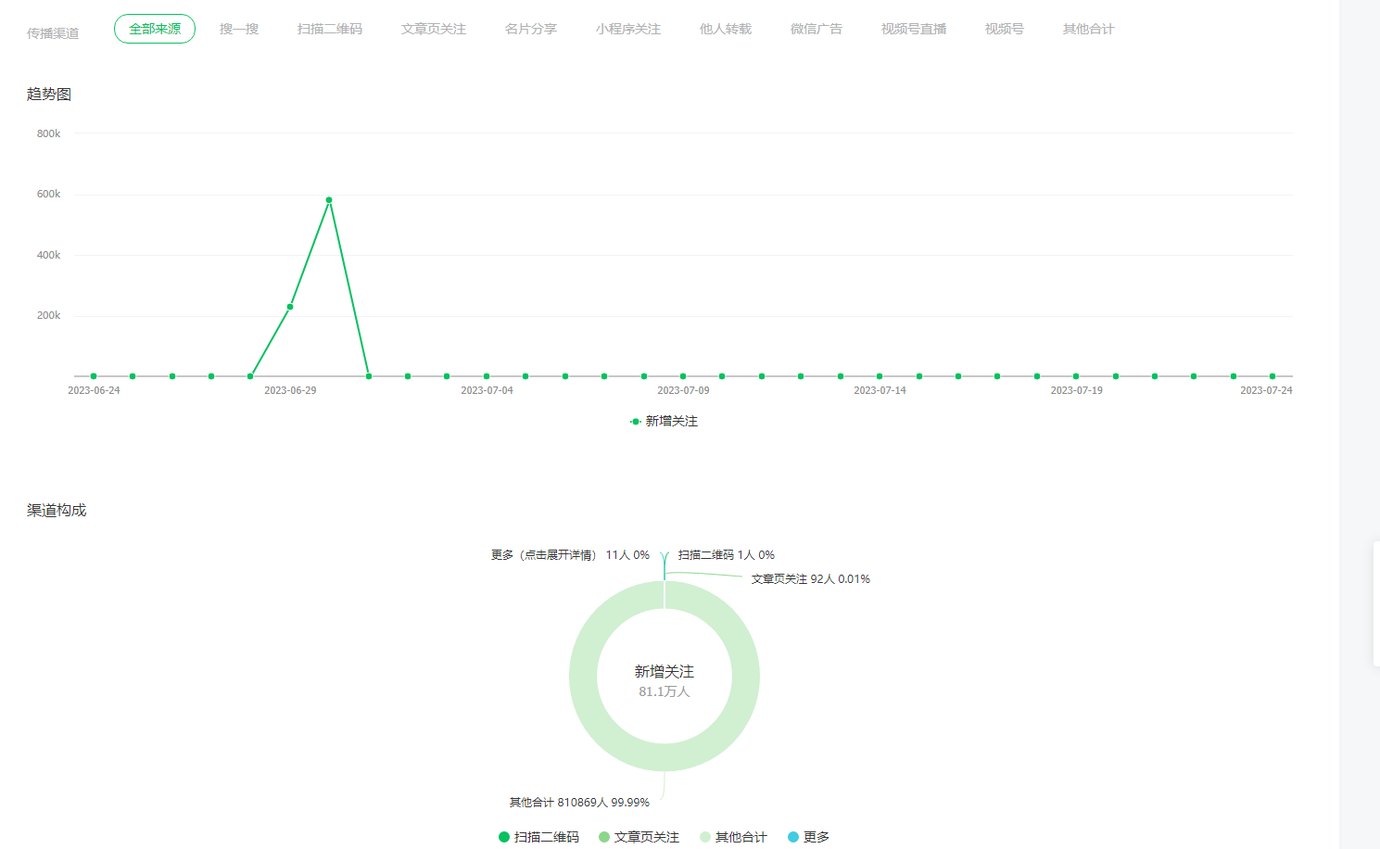This screenshot has width=1380, height=849.
Task: Select the 文章页关注 channel tab
Action: pos(434,29)
